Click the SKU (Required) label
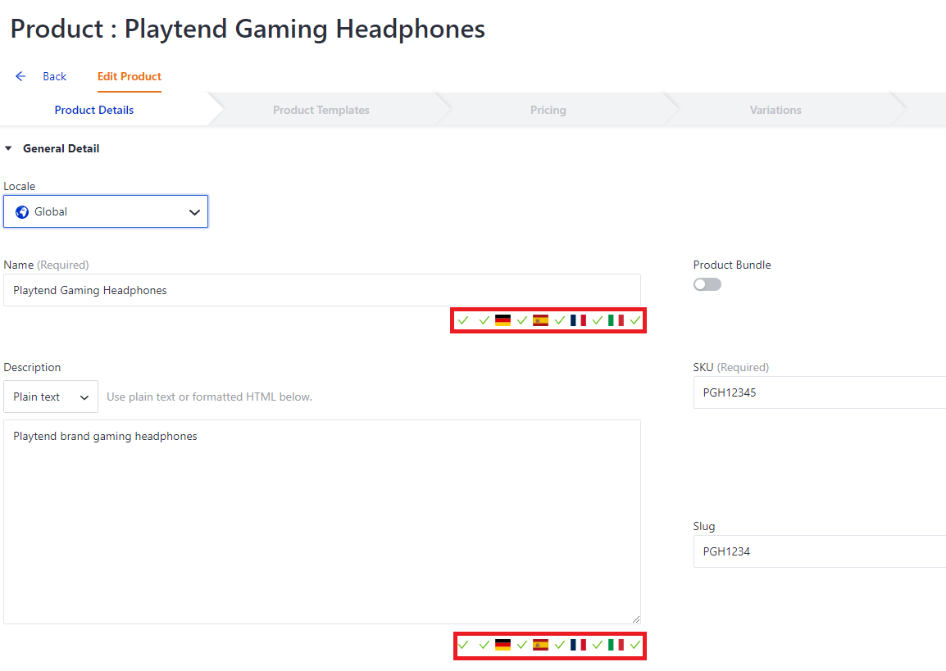This screenshot has height=671, width=946. (730, 367)
